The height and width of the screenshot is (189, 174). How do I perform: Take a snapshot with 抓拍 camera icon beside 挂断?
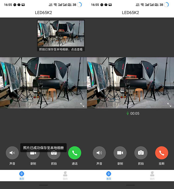[141, 153]
